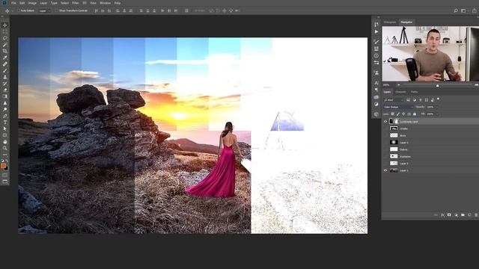
Task: Open the blend mode Color Dodge dropdown
Action: tap(398, 107)
